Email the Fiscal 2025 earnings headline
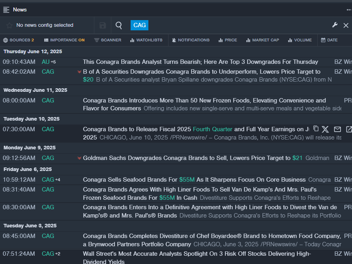The width and height of the screenshot is (352, 264). [x=337, y=129]
